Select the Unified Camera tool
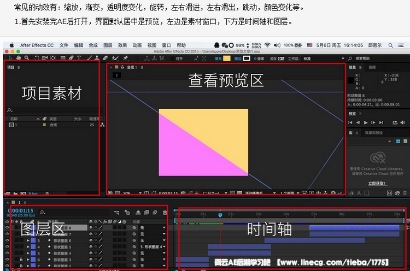 click(45, 58)
